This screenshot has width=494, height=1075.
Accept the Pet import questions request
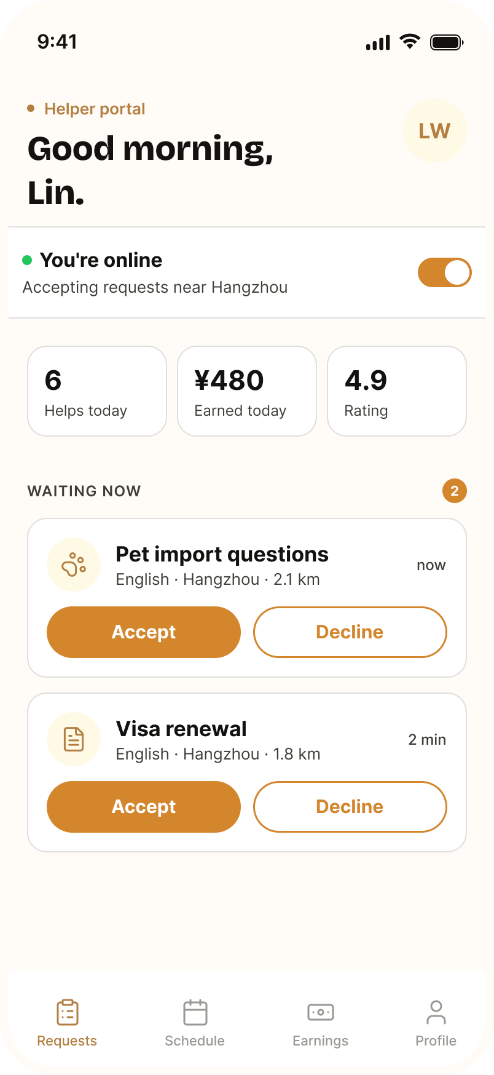[144, 632]
